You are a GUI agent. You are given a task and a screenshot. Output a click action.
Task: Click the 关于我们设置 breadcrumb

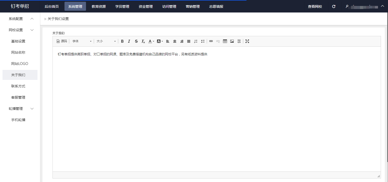click(x=58, y=19)
